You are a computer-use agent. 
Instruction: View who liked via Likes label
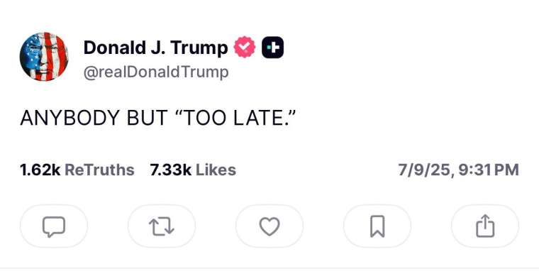[x=216, y=170]
